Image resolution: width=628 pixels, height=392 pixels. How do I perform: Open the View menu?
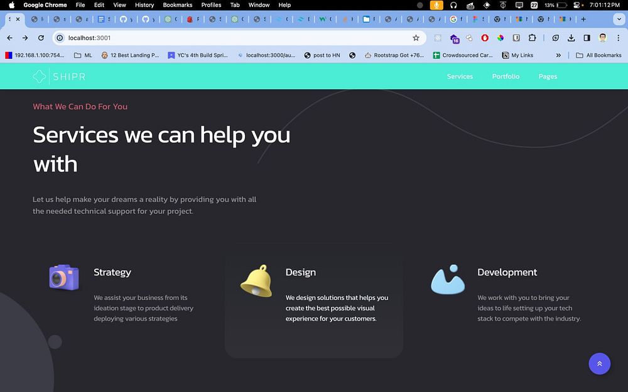pos(119,5)
